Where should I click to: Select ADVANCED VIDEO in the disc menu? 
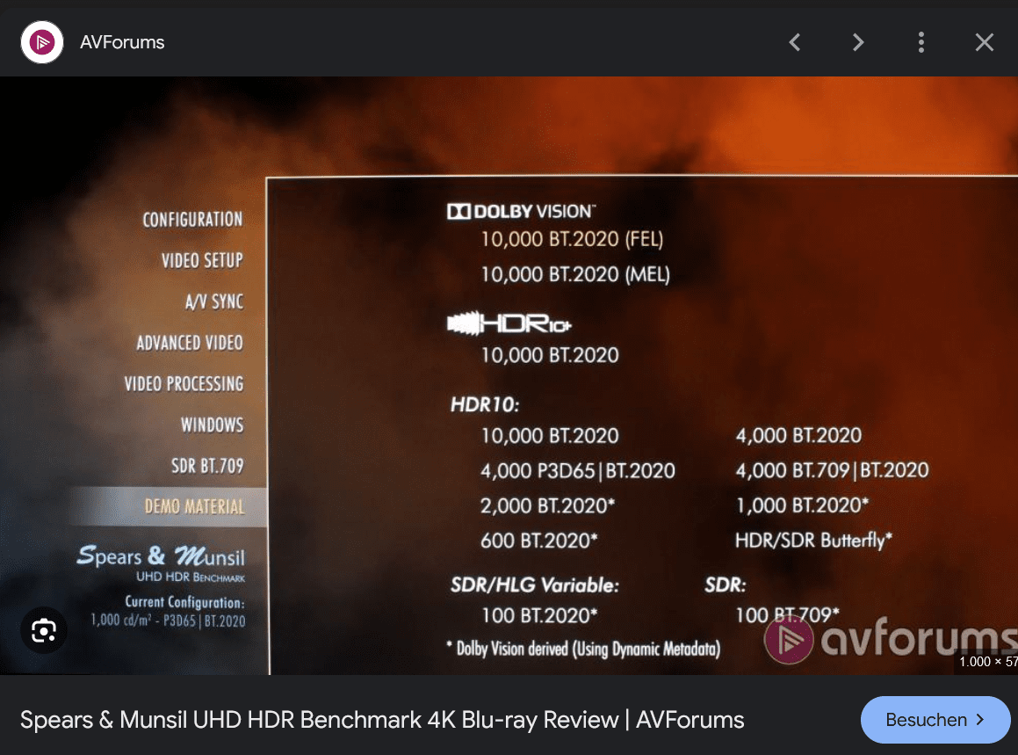coord(190,343)
